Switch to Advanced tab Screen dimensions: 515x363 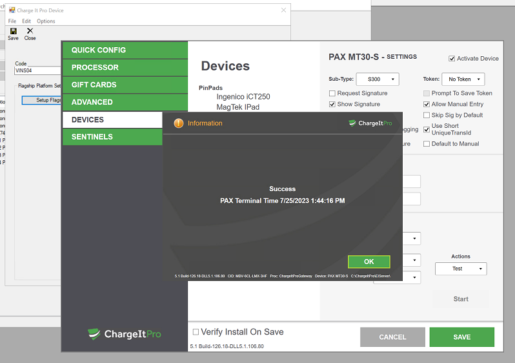tap(125, 102)
